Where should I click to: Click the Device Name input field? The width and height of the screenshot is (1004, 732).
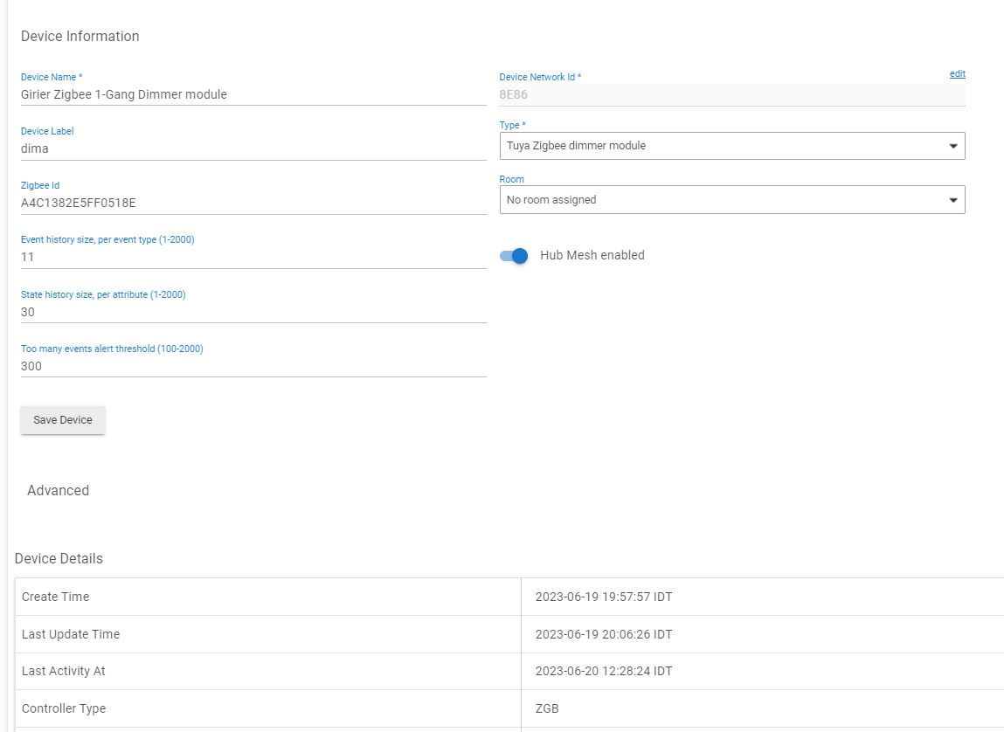point(253,94)
